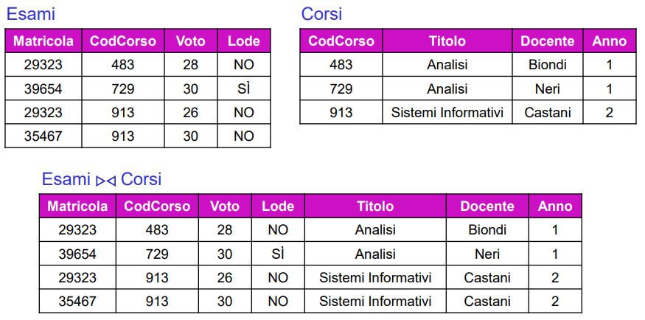The width and height of the screenshot is (645, 320).
Task: Select CodCorso 729 in top-right Corsi table
Action: click(341, 89)
